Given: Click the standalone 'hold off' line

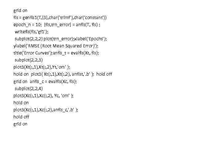Looking at the screenshot, I should coord(21,117).
